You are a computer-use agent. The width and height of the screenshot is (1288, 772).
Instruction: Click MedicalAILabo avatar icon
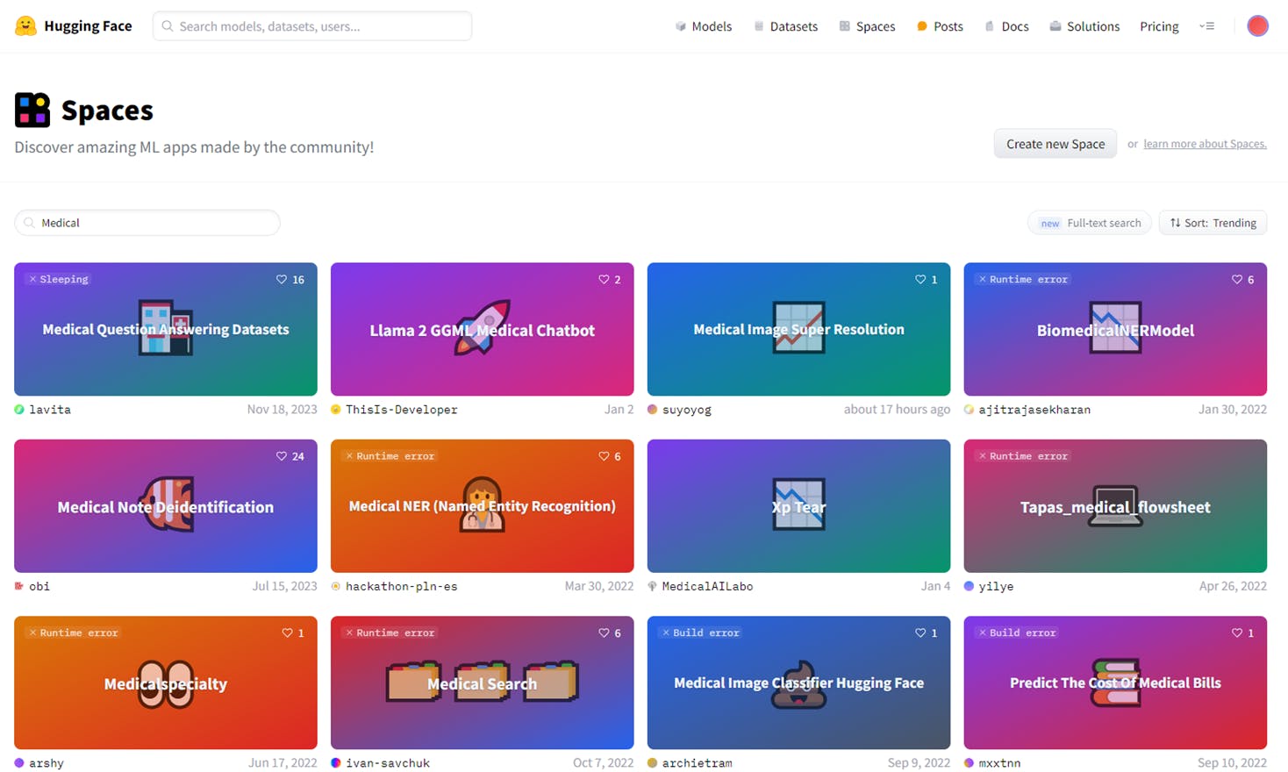point(653,586)
